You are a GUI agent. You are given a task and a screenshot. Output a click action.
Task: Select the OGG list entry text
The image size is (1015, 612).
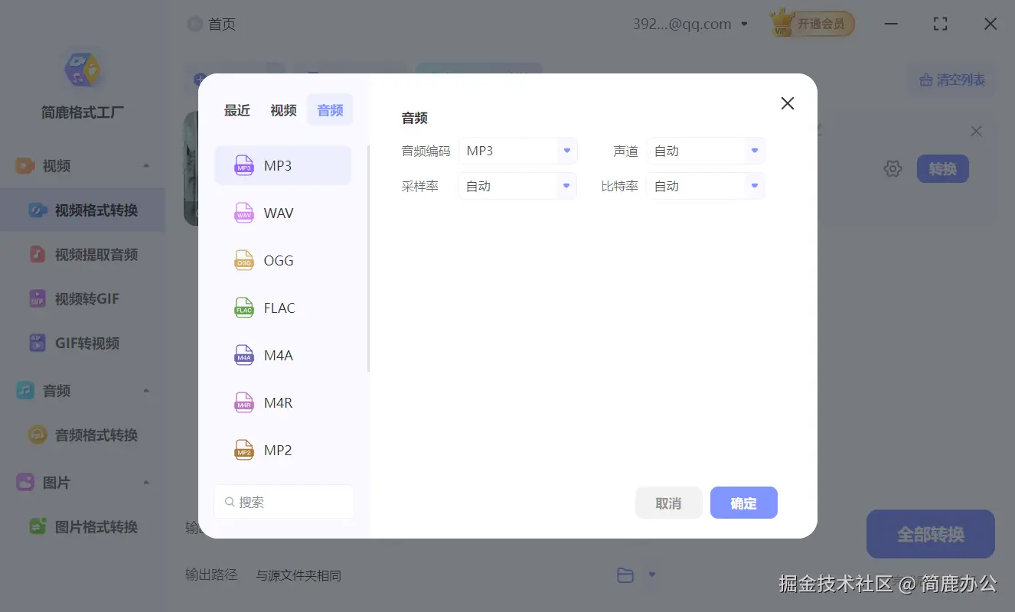(279, 261)
